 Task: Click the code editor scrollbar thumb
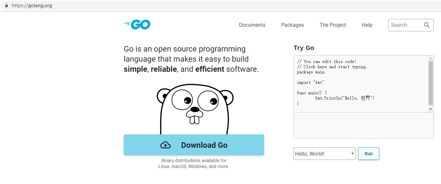click(x=431, y=83)
